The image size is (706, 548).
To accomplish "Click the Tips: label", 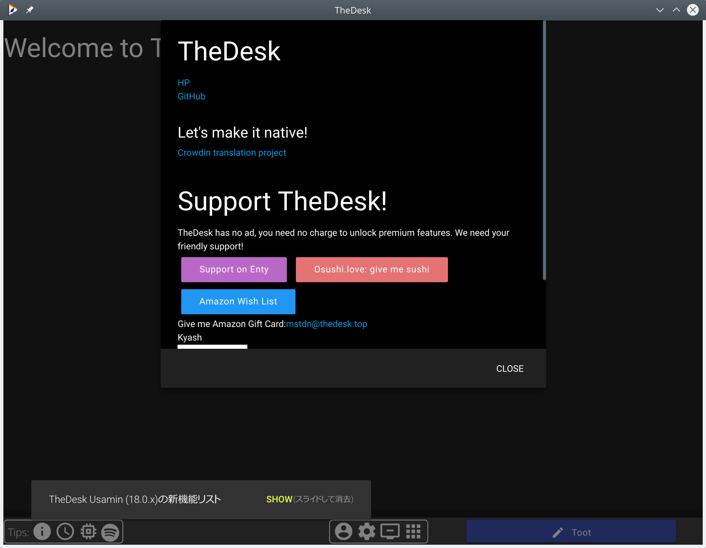I will (18, 532).
